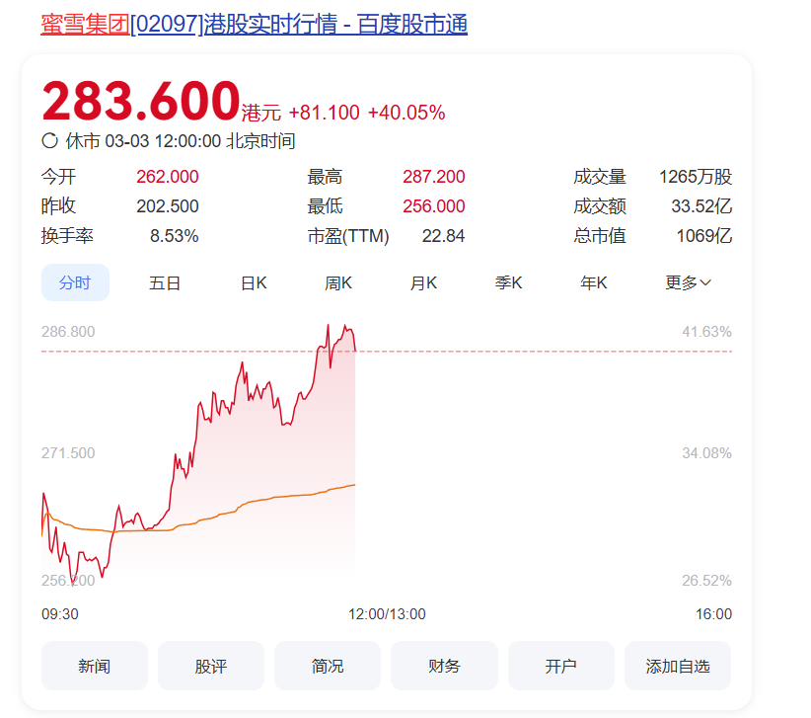Click the percent change +40.05%
The height and width of the screenshot is (718, 811).
[406, 113]
